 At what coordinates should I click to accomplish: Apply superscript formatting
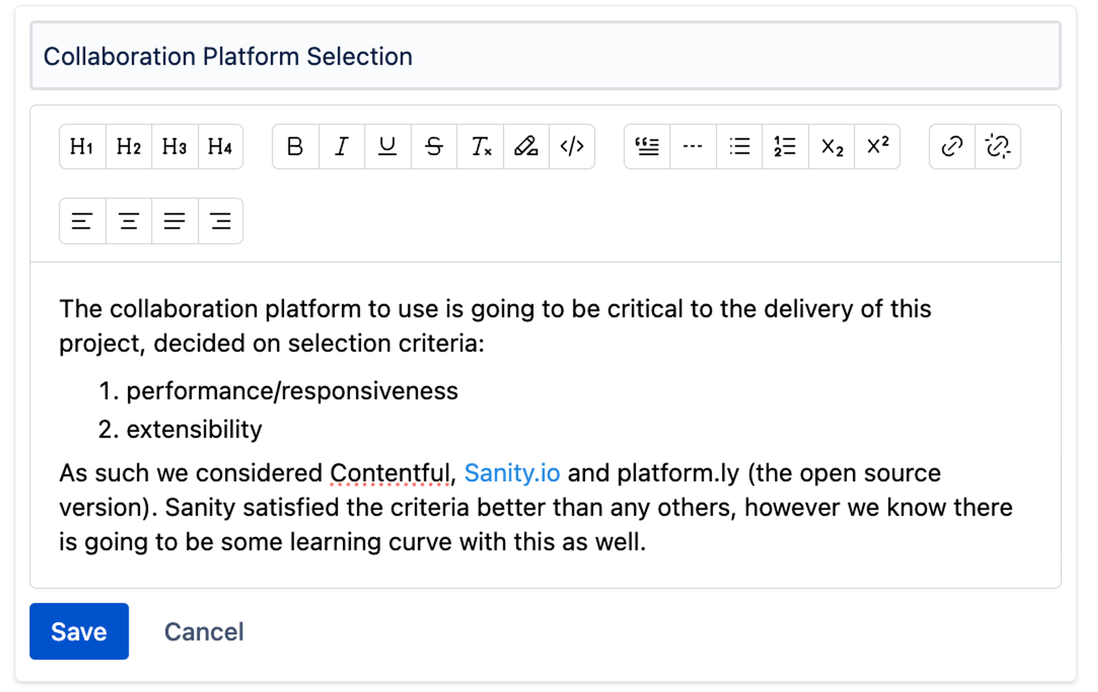tap(877, 147)
